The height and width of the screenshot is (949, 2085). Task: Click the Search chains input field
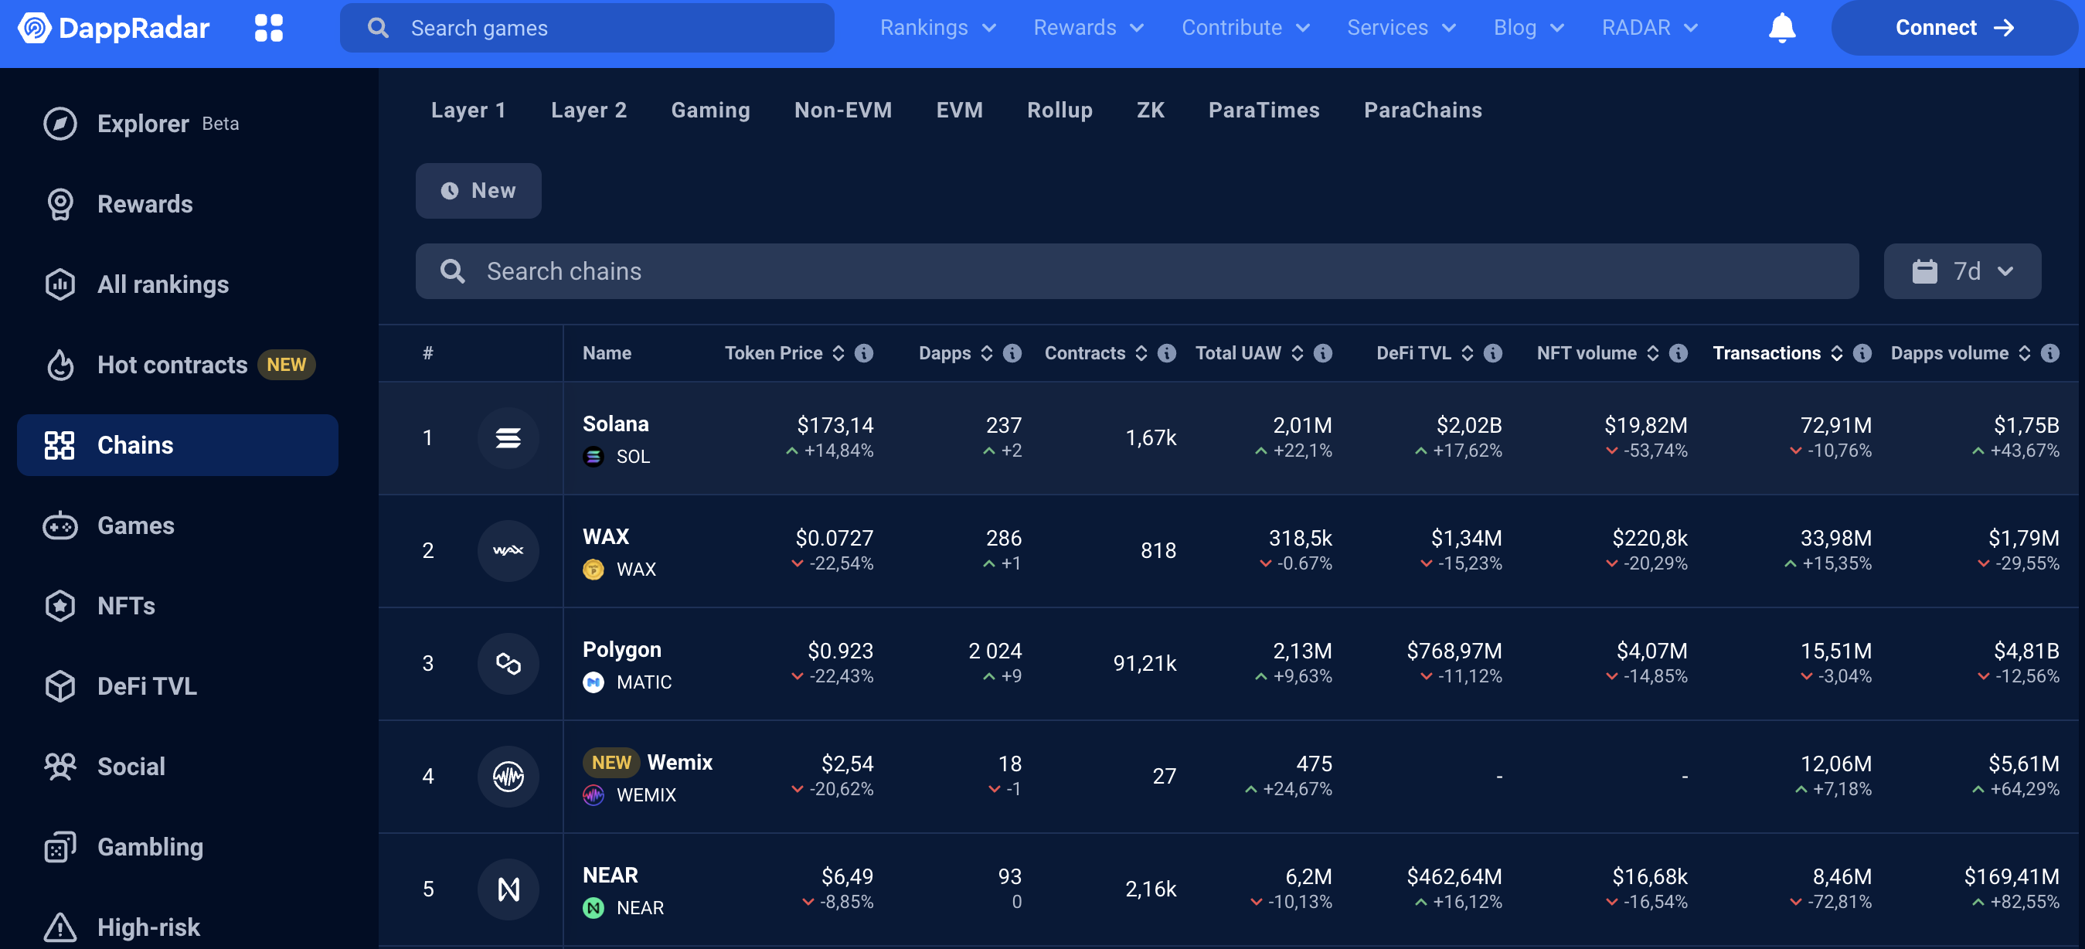(x=1138, y=271)
